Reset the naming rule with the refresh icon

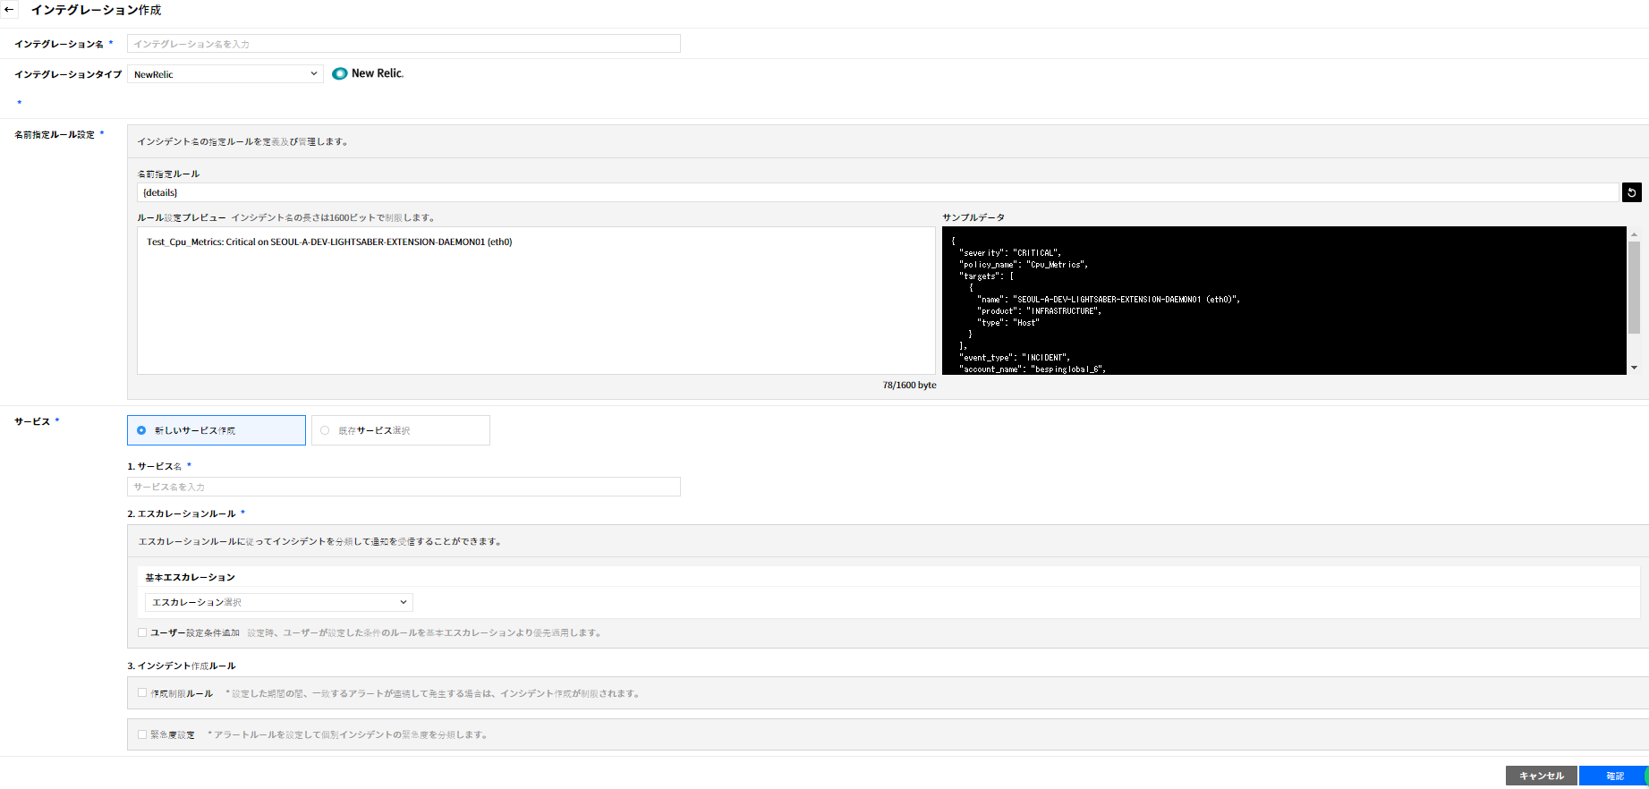(1631, 192)
